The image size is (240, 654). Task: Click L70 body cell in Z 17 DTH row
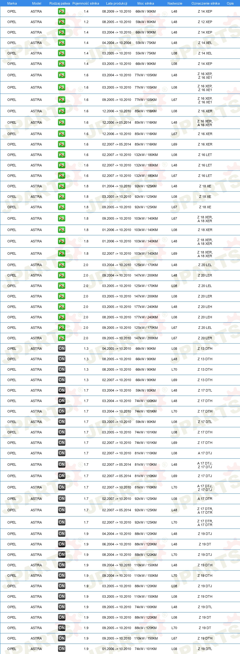point(174,411)
